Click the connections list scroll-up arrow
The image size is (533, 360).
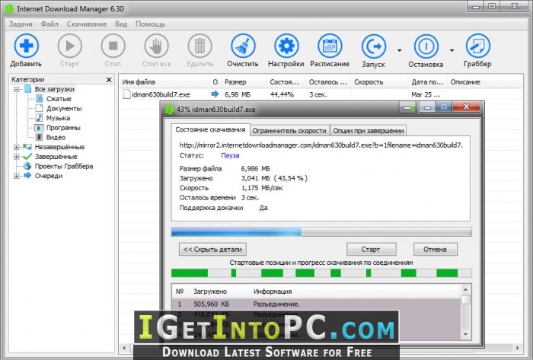(466, 290)
